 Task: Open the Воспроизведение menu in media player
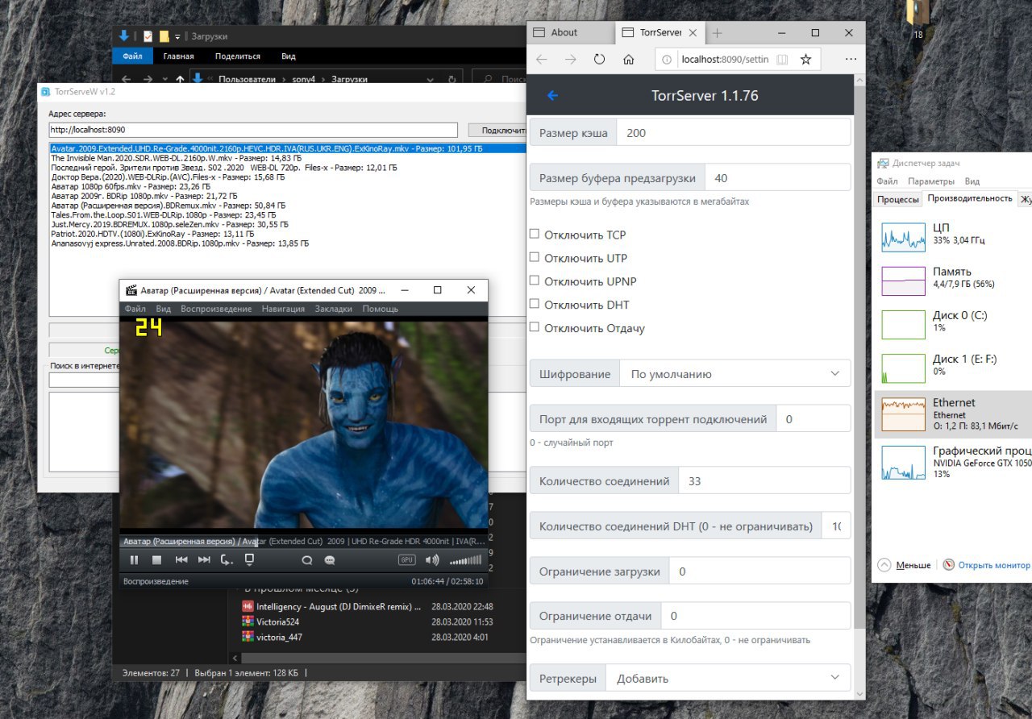216,309
